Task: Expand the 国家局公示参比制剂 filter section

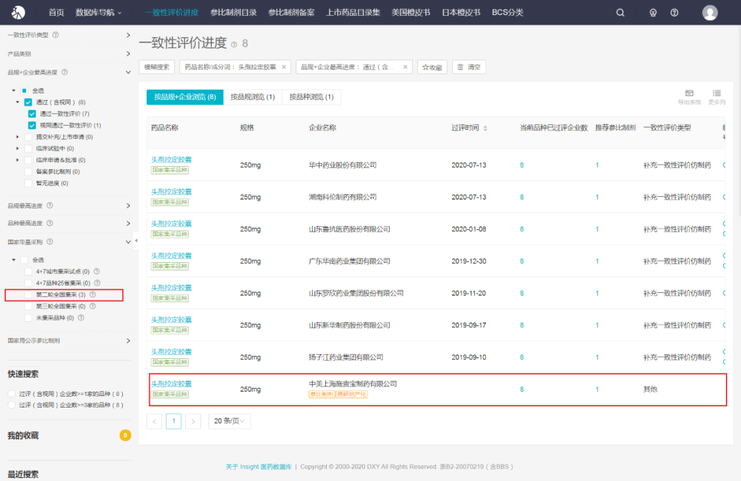Action: tap(128, 340)
